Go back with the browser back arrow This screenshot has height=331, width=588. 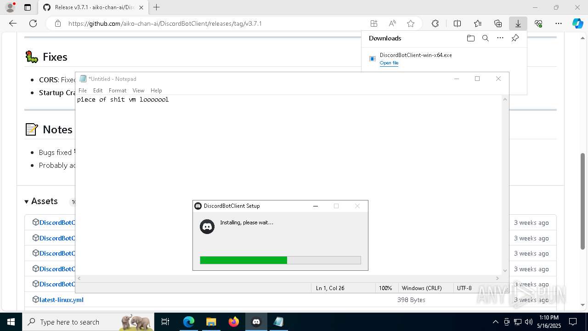pos(13,23)
